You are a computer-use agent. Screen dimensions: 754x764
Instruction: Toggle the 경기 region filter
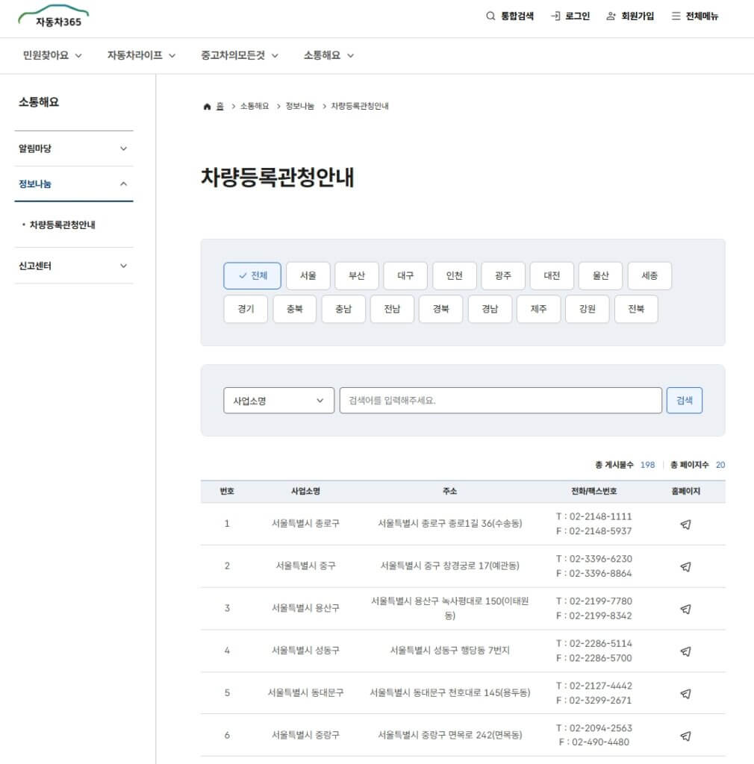tap(246, 308)
